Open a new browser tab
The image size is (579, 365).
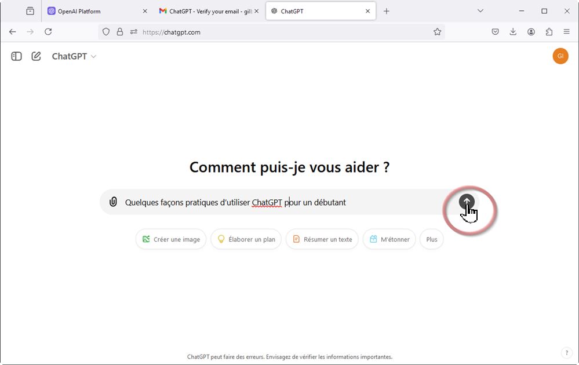coord(386,11)
